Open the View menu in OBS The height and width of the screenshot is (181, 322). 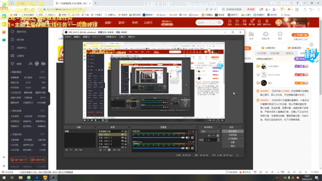87,37
